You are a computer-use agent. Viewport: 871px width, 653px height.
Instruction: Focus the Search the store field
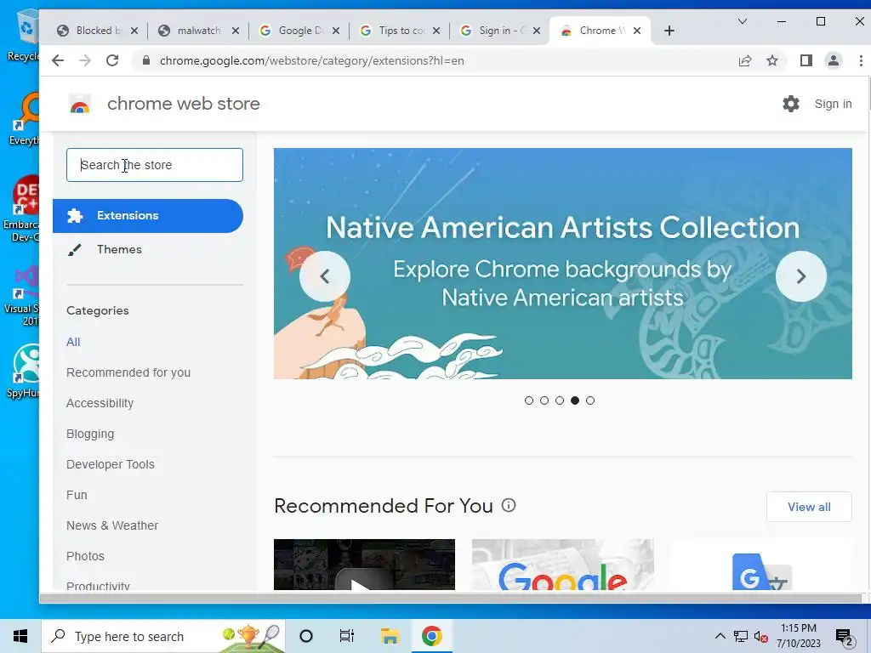pyautogui.click(x=155, y=165)
